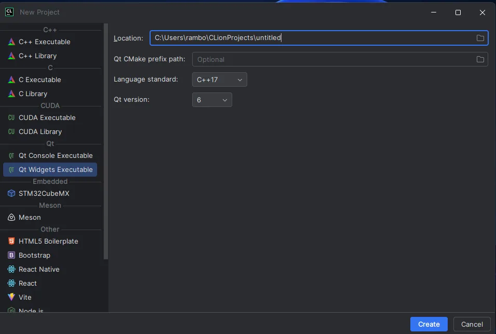The height and width of the screenshot is (334, 496).
Task: Click the CUDA Executable icon
Action: click(x=11, y=118)
